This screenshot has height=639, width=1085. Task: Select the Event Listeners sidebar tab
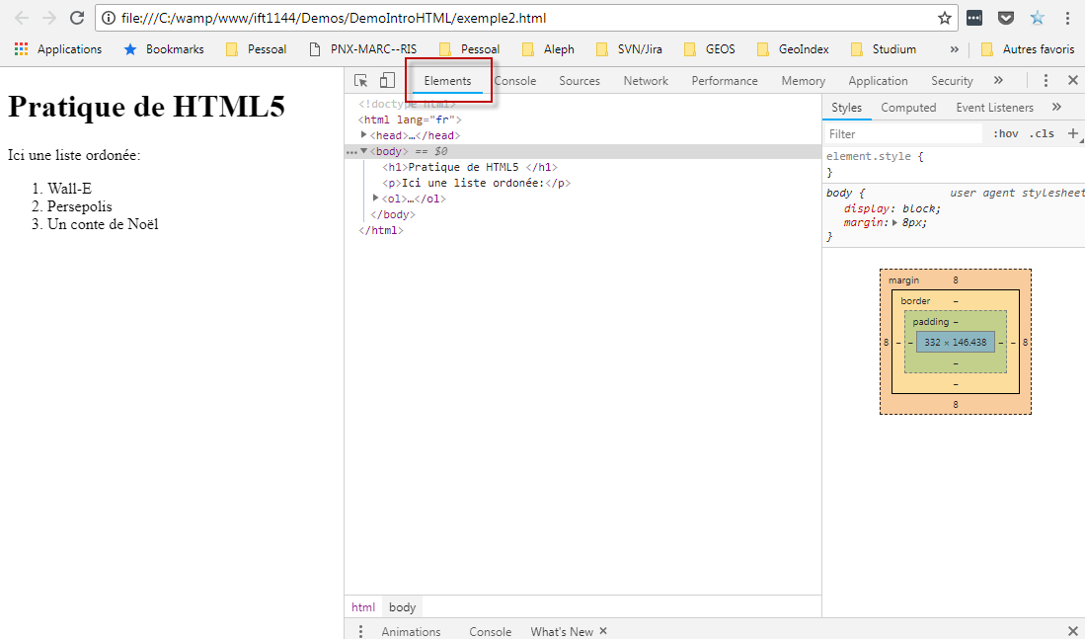(x=994, y=108)
